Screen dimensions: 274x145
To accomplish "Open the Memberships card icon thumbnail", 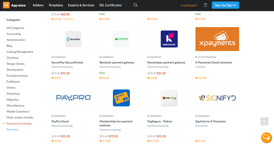I will (x=121, y=98).
